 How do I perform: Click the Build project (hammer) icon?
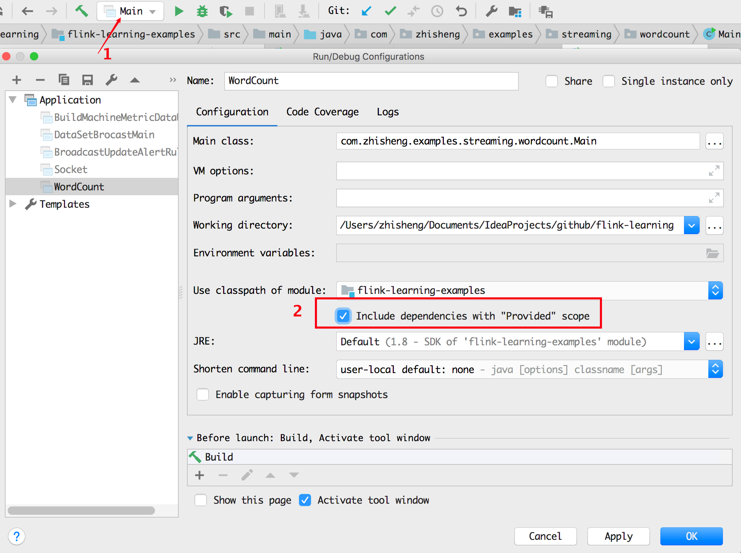pos(82,10)
